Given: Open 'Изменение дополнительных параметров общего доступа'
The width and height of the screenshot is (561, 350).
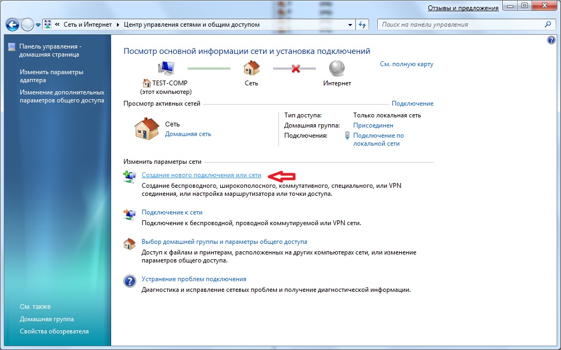Looking at the screenshot, I should 63,97.
